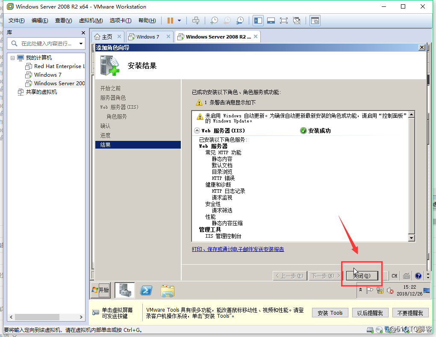This screenshot has height=337, width=436.
Task: Click the console view icon at toolbar end
Action: click(x=315, y=20)
